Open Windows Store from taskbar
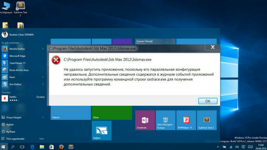 pos(52,147)
